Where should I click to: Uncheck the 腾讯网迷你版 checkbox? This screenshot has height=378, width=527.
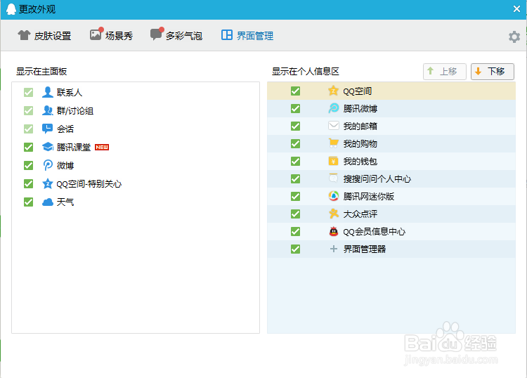tap(295, 196)
